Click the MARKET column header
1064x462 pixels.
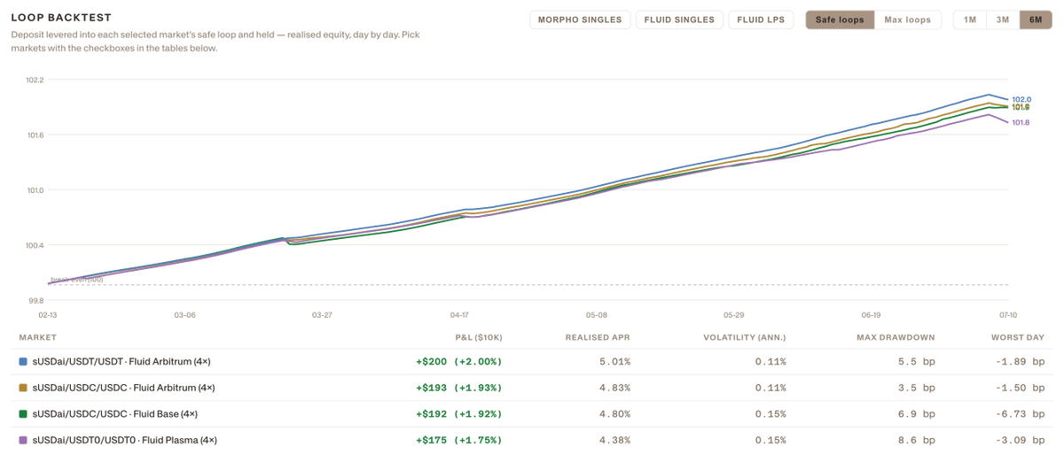coord(38,337)
